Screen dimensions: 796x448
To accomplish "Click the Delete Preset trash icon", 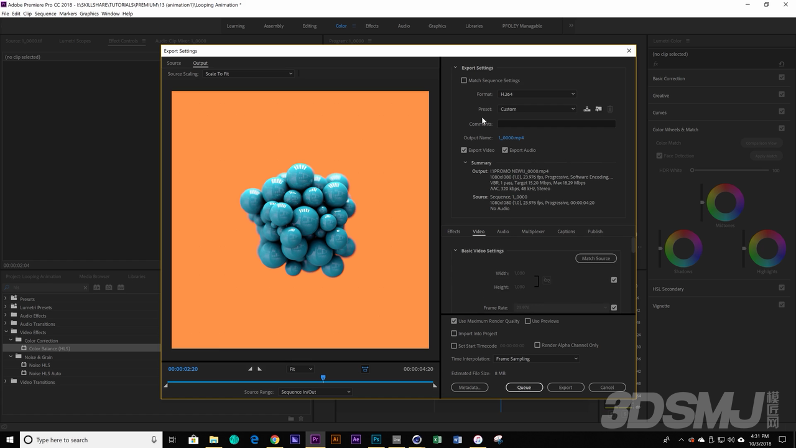I will coord(610,109).
